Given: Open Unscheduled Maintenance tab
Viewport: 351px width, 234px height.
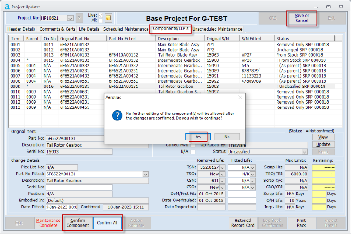Looking at the screenshot, I should click(x=217, y=29).
